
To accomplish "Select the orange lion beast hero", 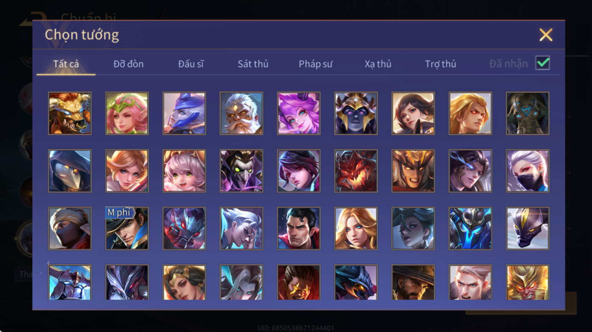I will 70,113.
